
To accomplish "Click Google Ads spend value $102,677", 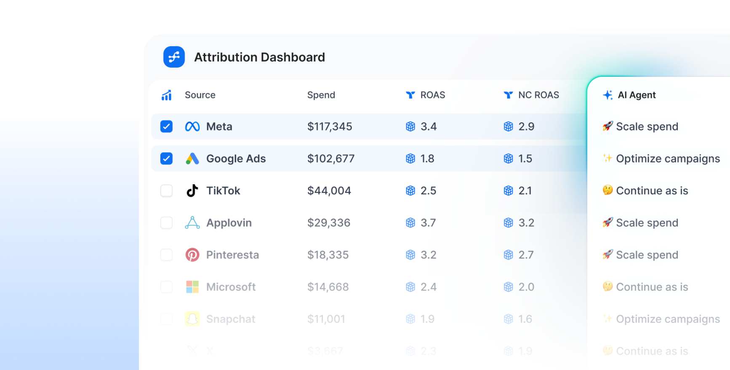I will click(x=331, y=159).
